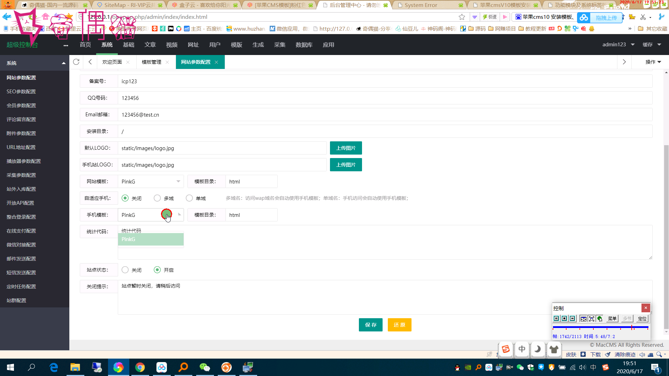Screen dimensions: 669x376
Task: Open 操作 dropdown at tab bar
Action: (x=653, y=62)
